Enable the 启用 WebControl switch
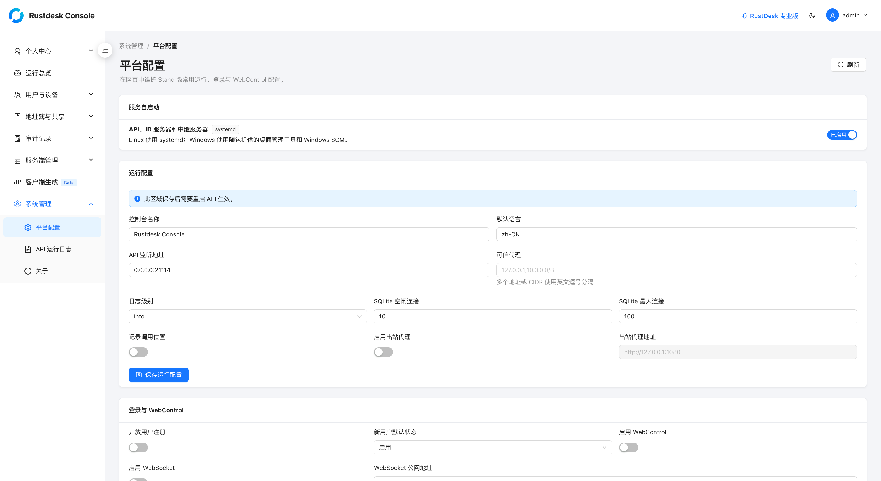 pyautogui.click(x=628, y=447)
